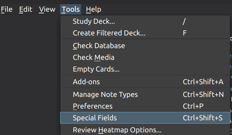Screen dimensions: 232x135
Task: Select the highlighted Special Fields item
Action: 95,118
